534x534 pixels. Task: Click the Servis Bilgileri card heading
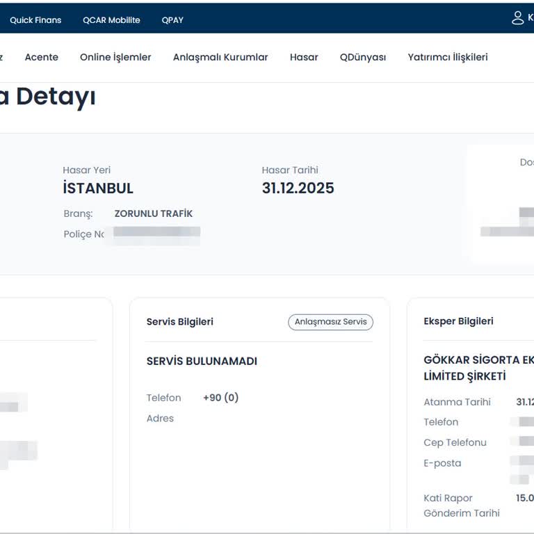tap(179, 322)
